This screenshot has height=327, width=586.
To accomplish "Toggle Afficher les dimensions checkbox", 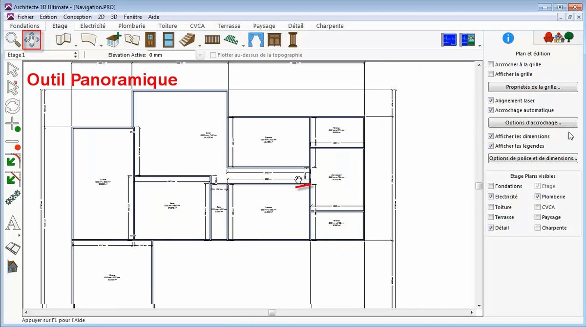I will pos(491,136).
